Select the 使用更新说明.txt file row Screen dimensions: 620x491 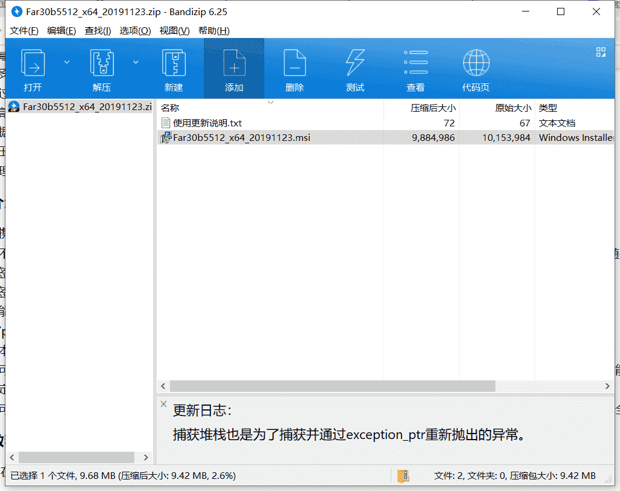pos(385,123)
